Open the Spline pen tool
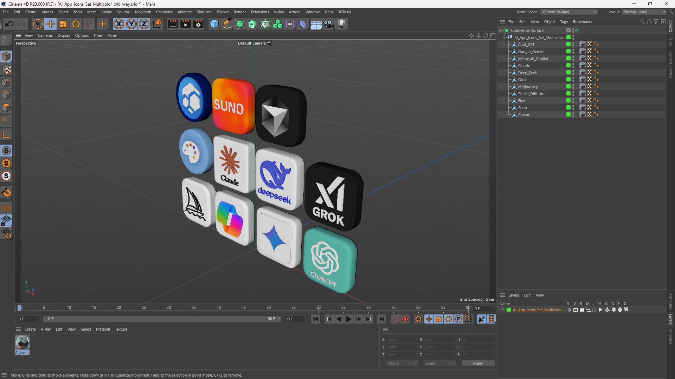 pos(227,24)
